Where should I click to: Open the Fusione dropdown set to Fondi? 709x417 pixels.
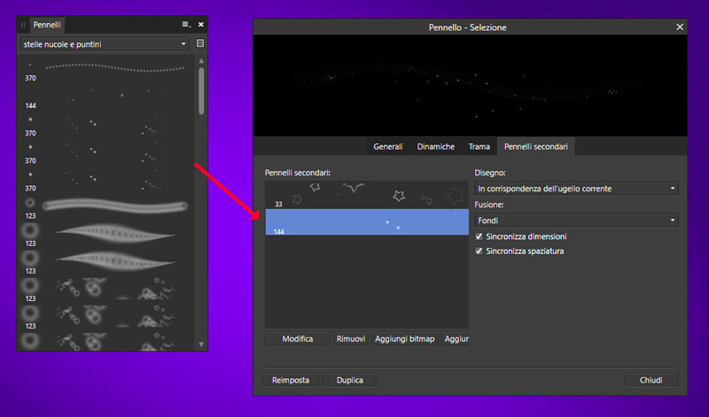pyautogui.click(x=576, y=220)
